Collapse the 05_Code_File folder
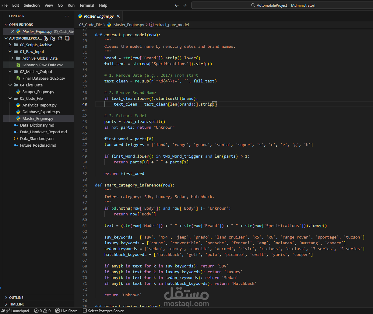This screenshot has height=314, width=373. point(10,98)
